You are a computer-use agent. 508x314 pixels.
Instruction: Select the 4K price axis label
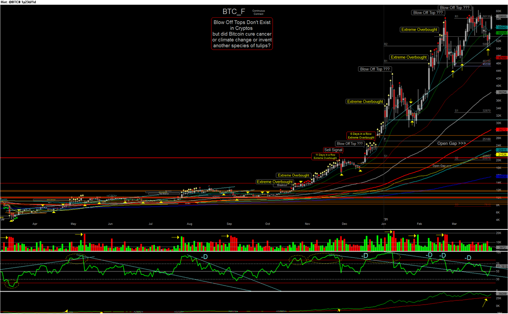click(499, 219)
